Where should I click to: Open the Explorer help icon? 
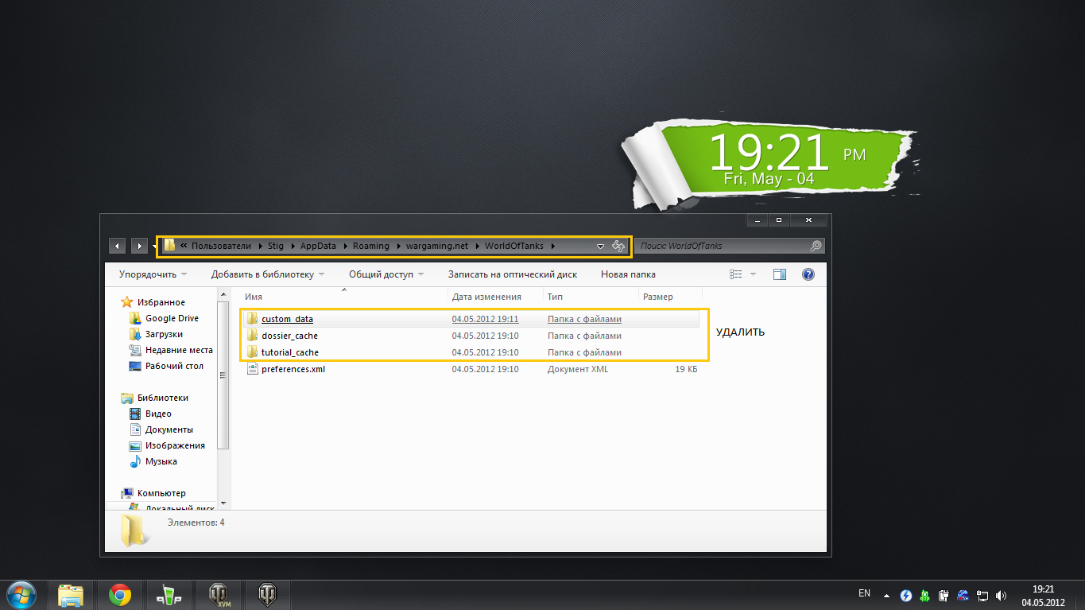[x=808, y=274]
